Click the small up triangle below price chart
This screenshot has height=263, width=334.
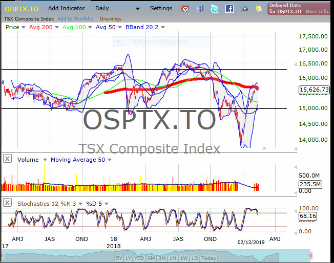tap(264, 148)
